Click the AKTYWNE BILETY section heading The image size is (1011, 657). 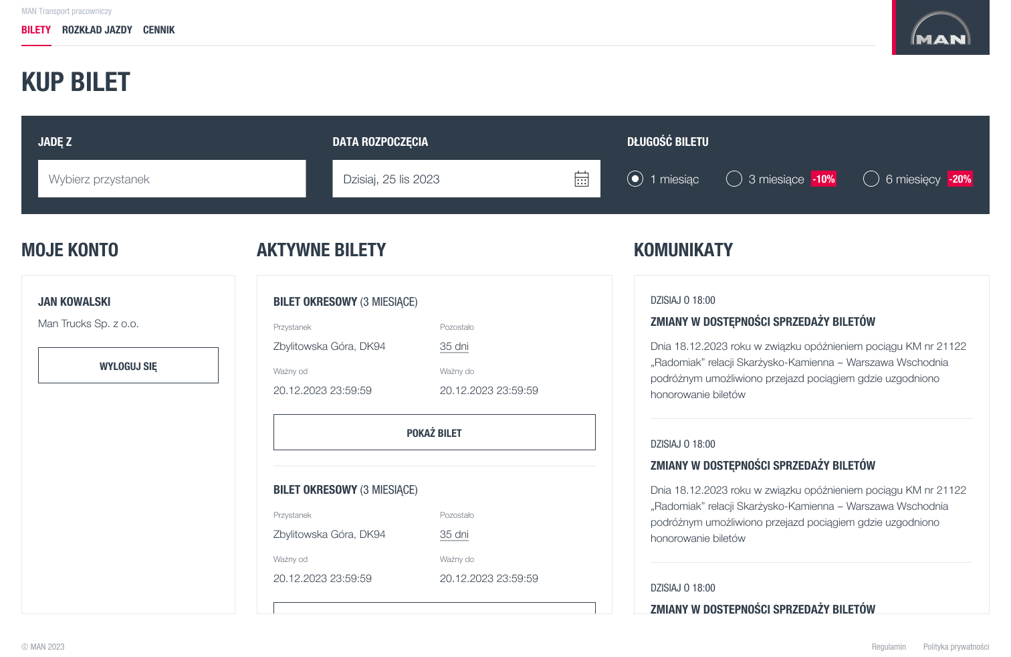(x=321, y=250)
